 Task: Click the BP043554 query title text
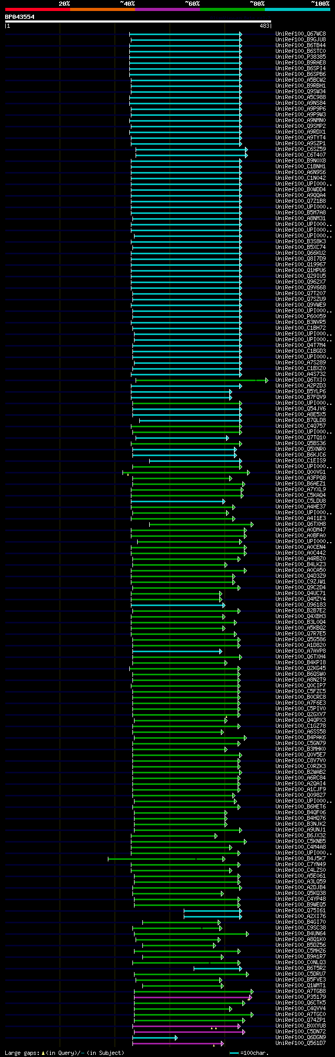pos(20,17)
